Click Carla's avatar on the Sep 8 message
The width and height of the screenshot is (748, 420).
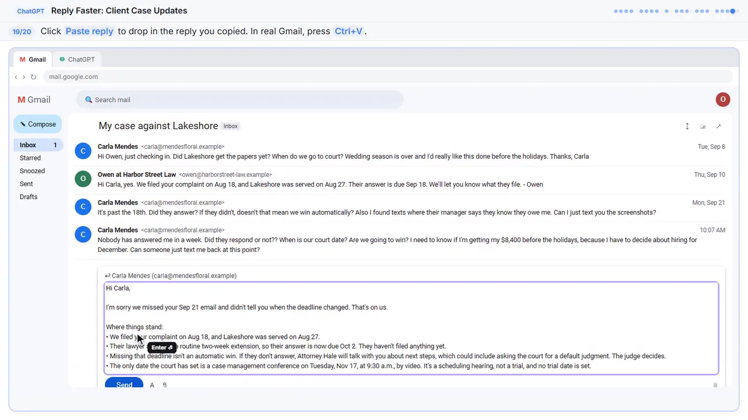tap(83, 151)
